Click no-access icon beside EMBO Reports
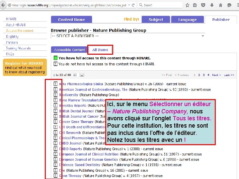Viewport: 239px width, 179px height. click(x=55, y=149)
